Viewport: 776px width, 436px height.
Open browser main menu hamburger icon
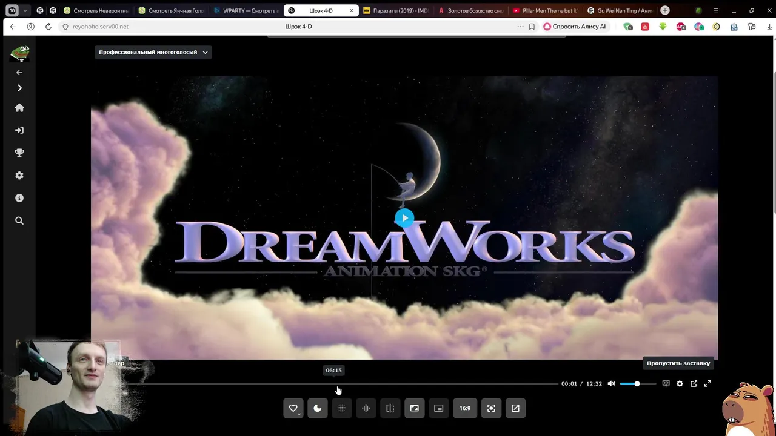pos(716,10)
